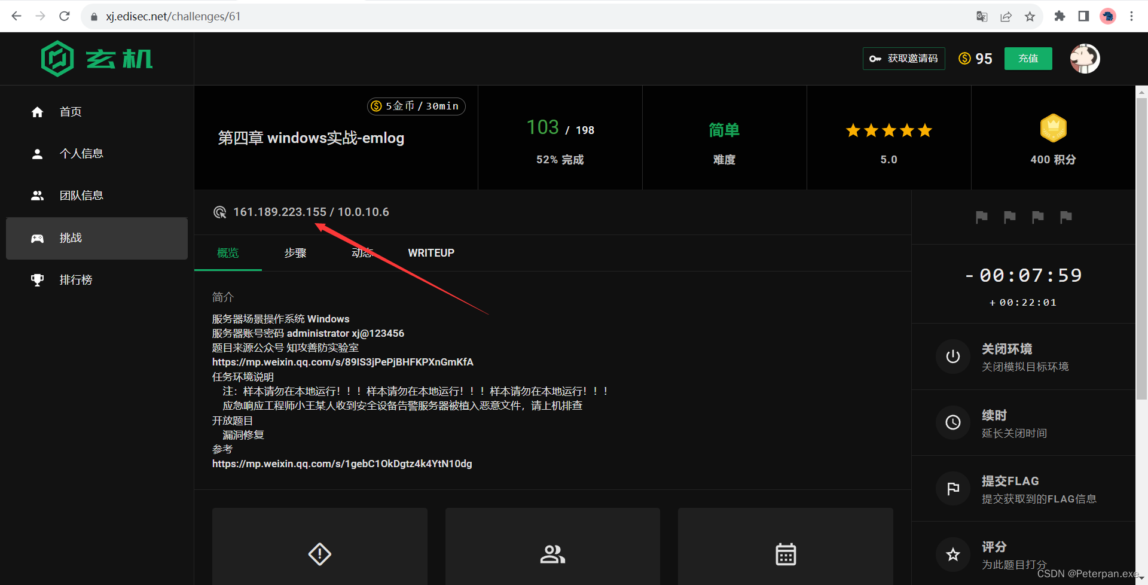Click the people group card icon

(x=552, y=554)
